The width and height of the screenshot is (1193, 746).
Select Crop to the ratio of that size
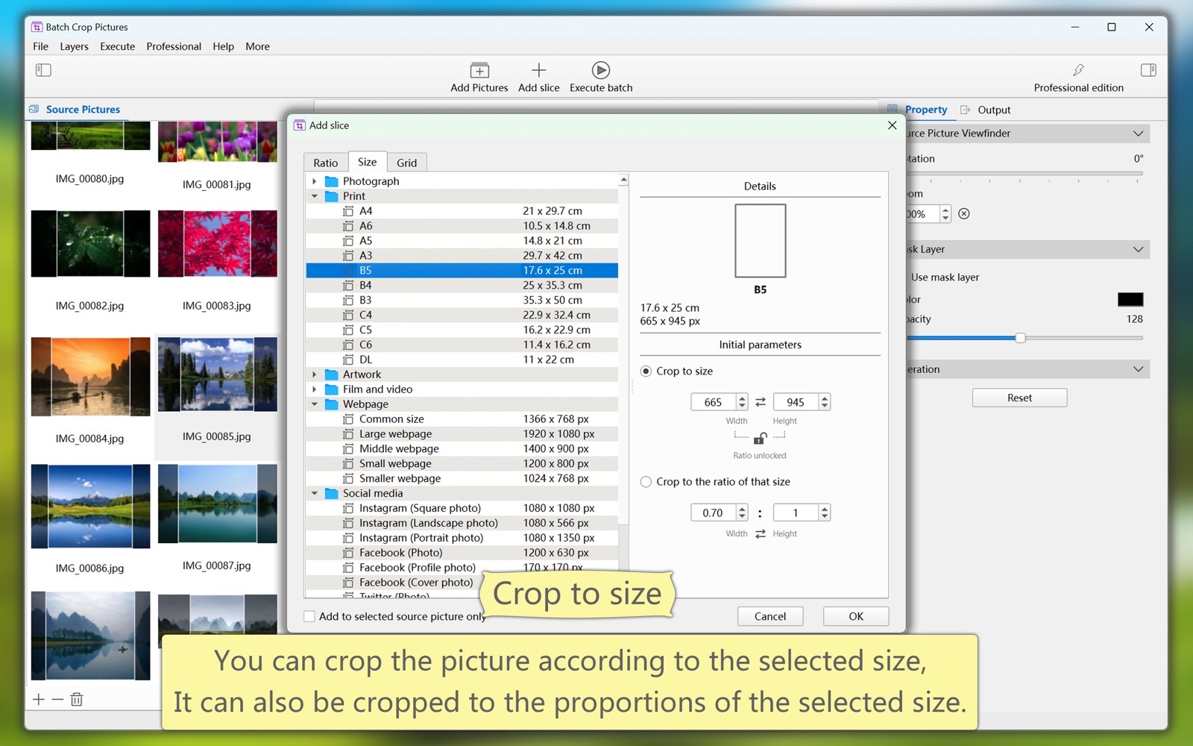point(646,482)
